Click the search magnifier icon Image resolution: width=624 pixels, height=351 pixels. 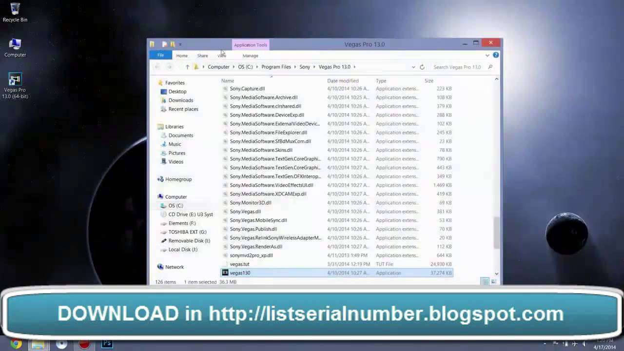tap(490, 67)
